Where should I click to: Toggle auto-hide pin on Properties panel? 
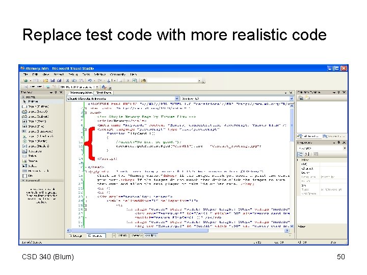pyautogui.click(x=338, y=143)
